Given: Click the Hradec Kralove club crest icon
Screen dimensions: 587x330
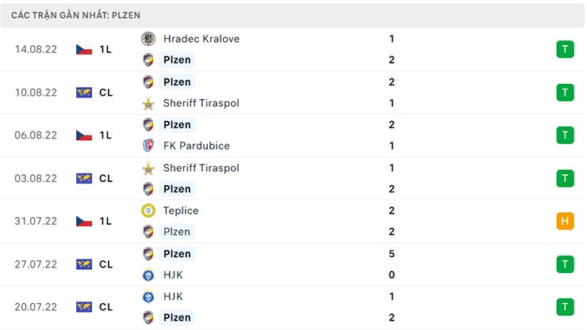Looking at the screenshot, I should tap(148, 39).
